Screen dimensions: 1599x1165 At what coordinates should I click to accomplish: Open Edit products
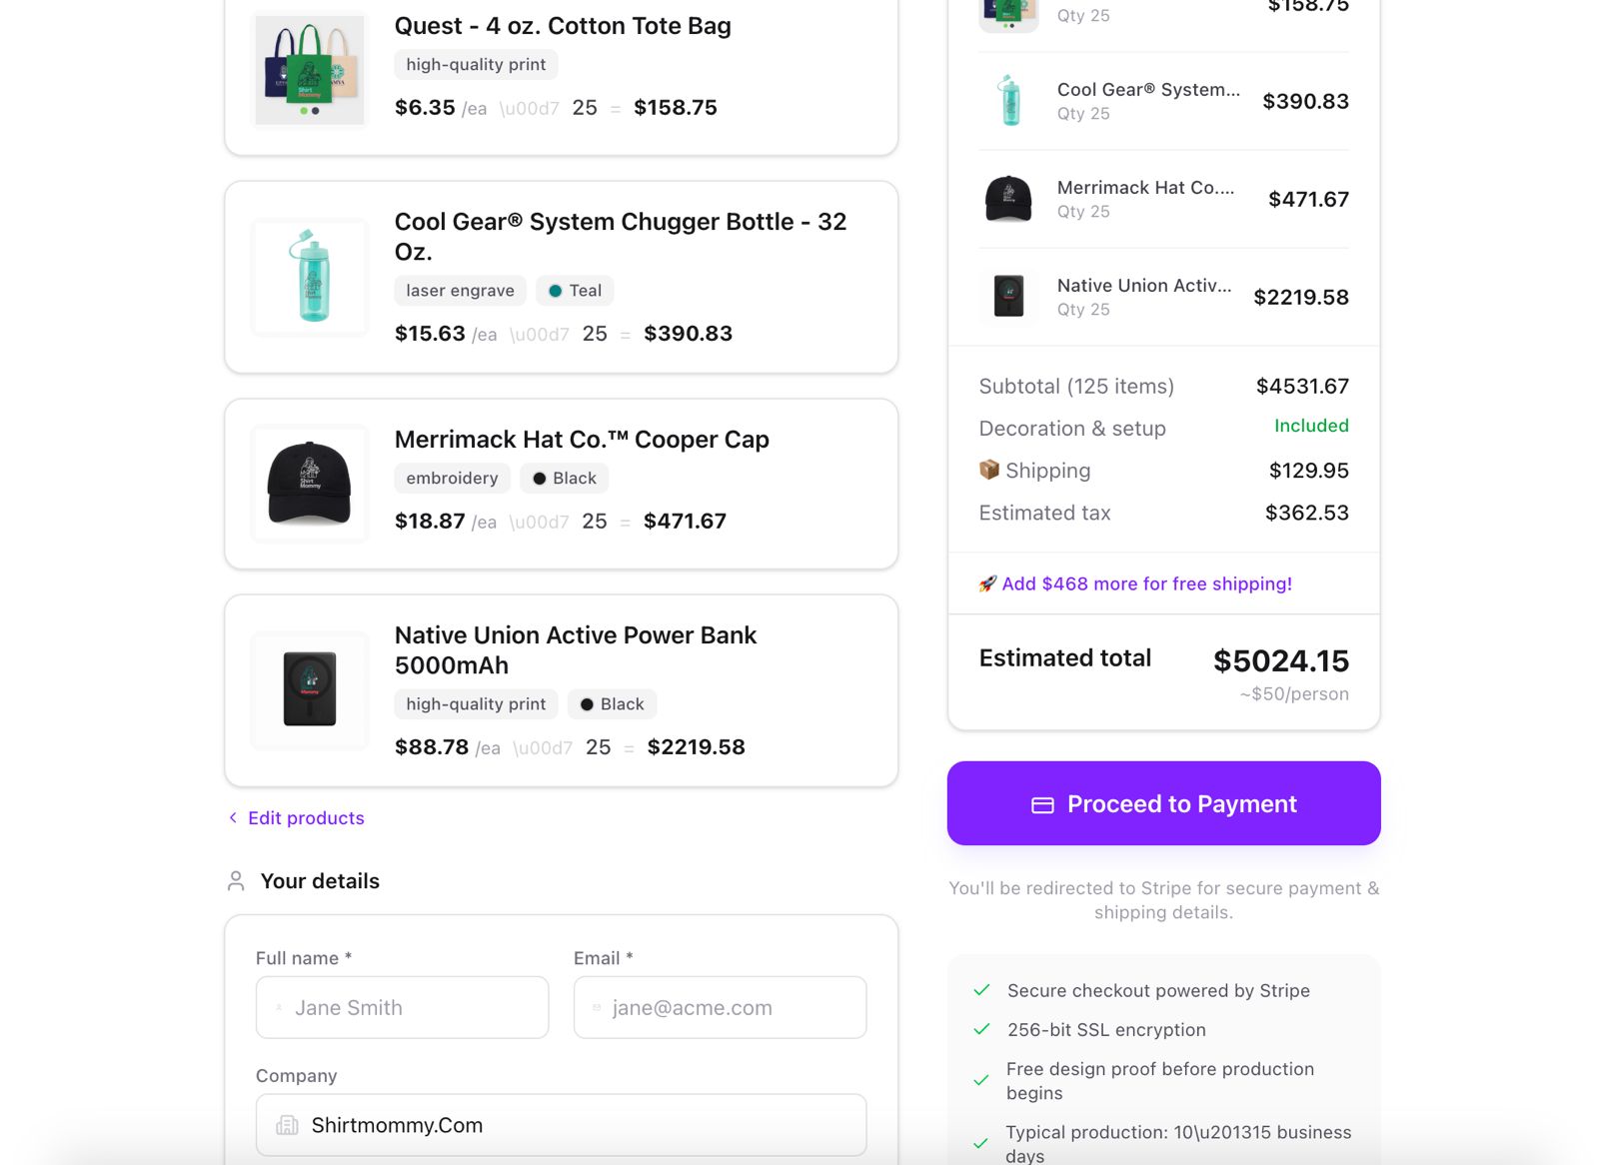[305, 818]
